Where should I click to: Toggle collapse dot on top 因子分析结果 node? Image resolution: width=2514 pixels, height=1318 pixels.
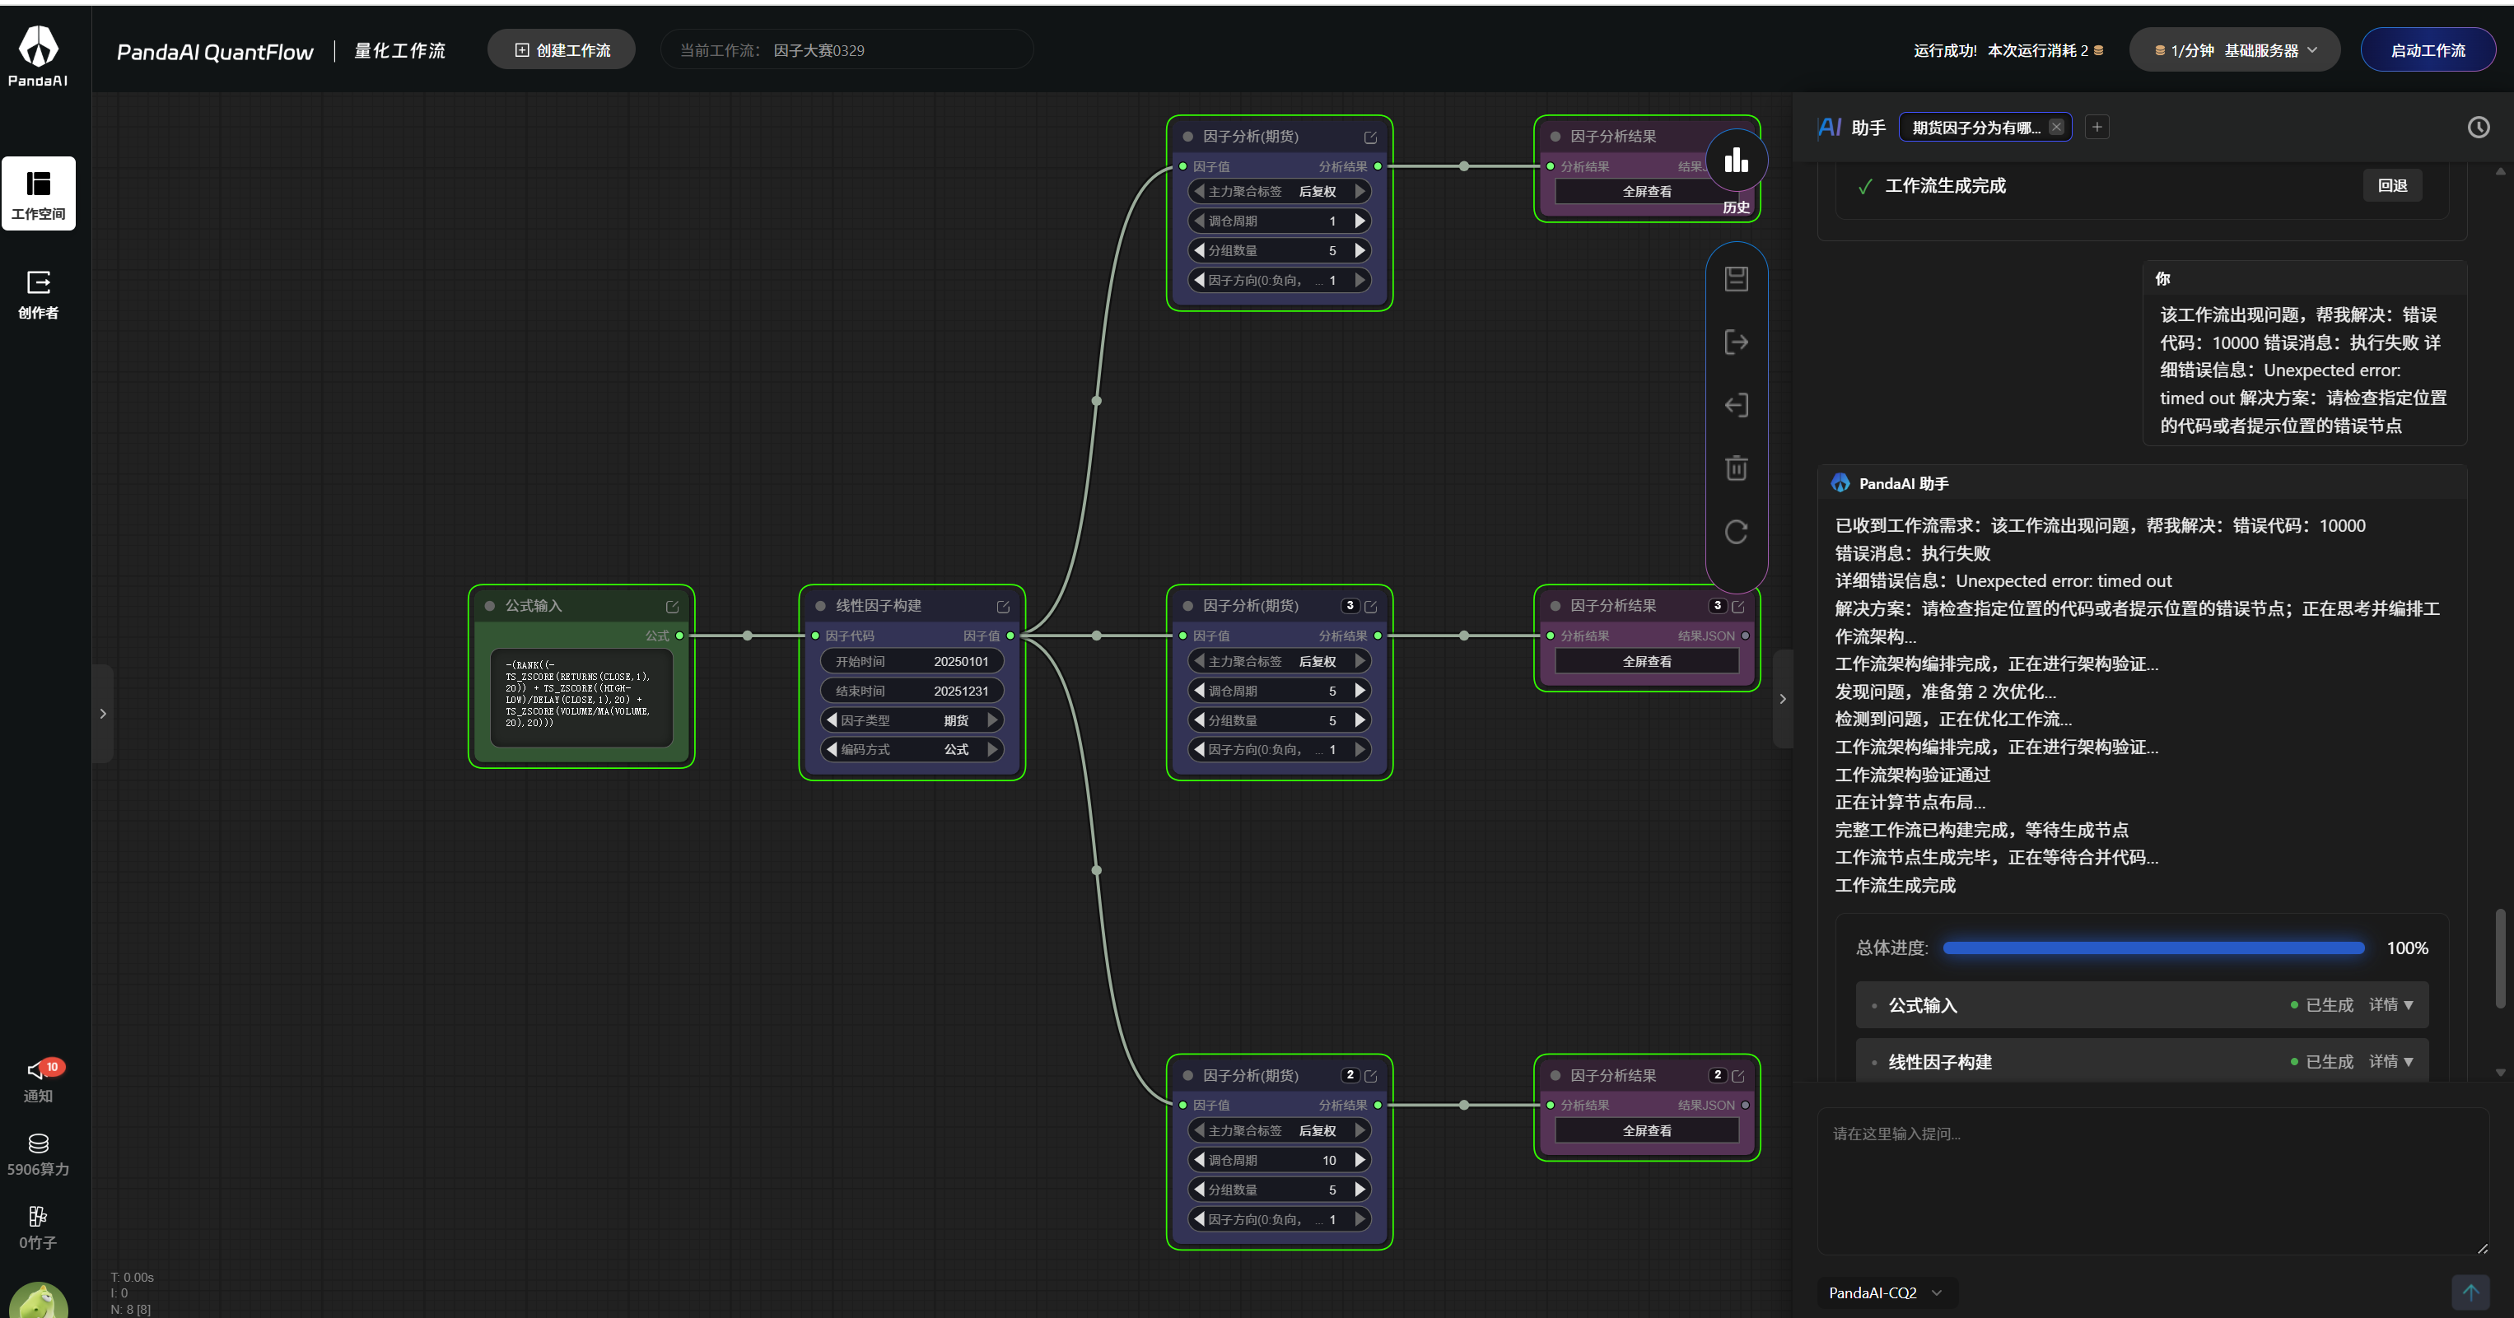pyautogui.click(x=1555, y=137)
